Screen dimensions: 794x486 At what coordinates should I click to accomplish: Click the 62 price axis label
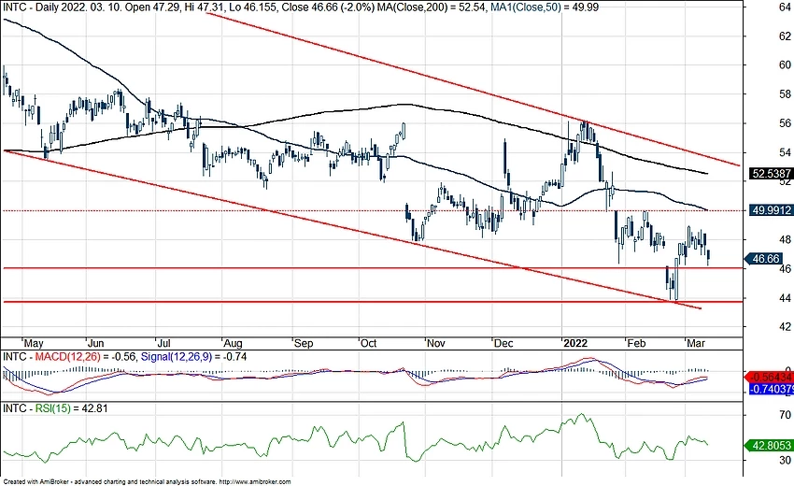click(x=785, y=36)
